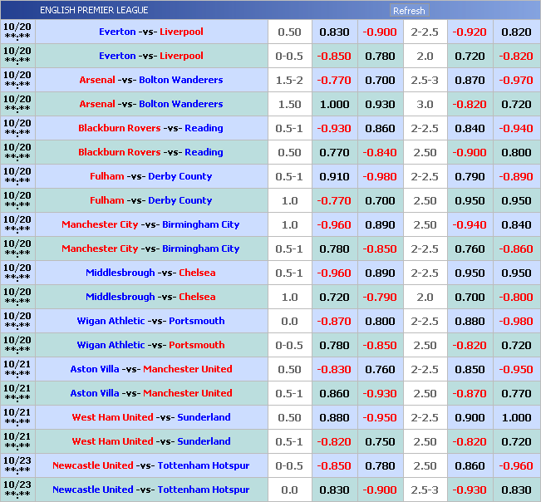This screenshot has width=541, height=502.
Task: Choose -0.970 odds on Arsenal vs Bolton Wanderers
Action: pyautogui.click(x=516, y=80)
